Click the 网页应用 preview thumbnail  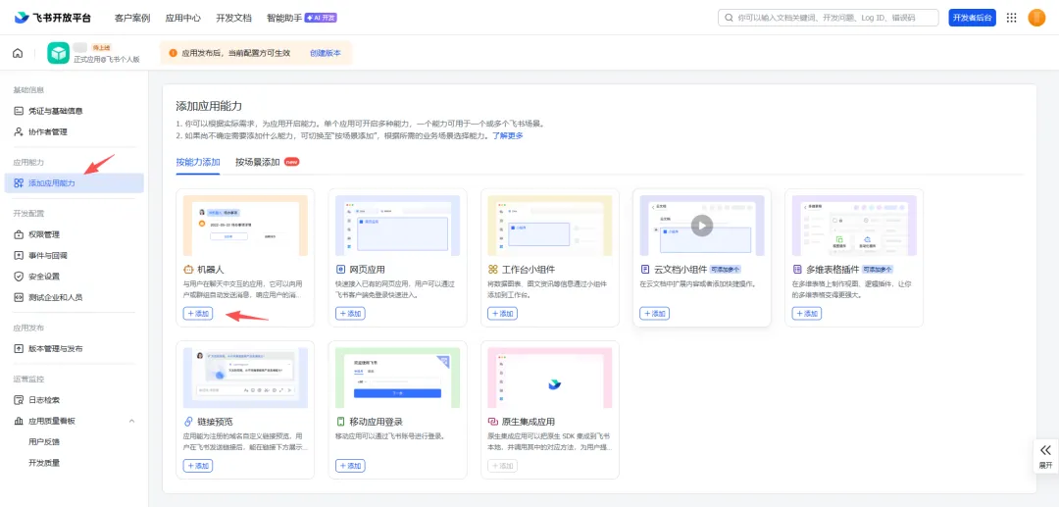point(398,226)
